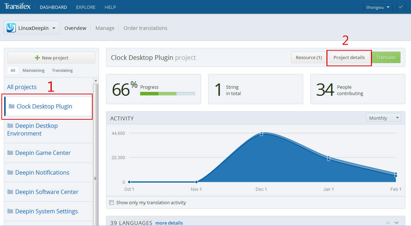Enable Show only my translation activity
This screenshot has height=226, width=411.
pos(112,202)
